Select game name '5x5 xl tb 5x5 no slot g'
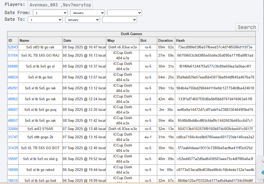The width and height of the screenshot is (264, 184). tap(40, 159)
